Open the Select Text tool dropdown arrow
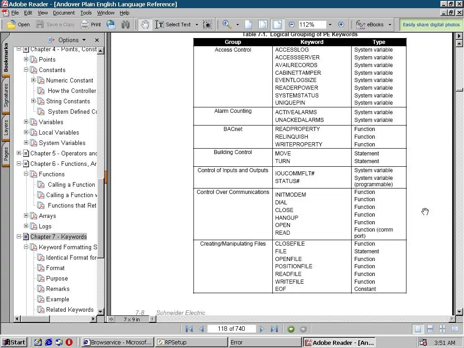 tap(197, 24)
